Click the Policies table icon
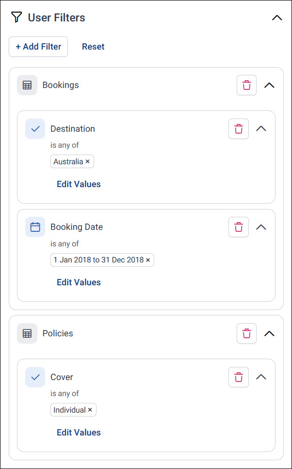 [x=27, y=333]
